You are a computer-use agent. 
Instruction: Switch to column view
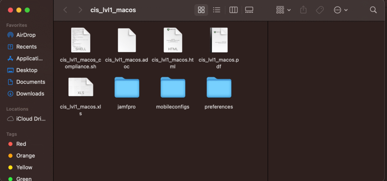233,10
